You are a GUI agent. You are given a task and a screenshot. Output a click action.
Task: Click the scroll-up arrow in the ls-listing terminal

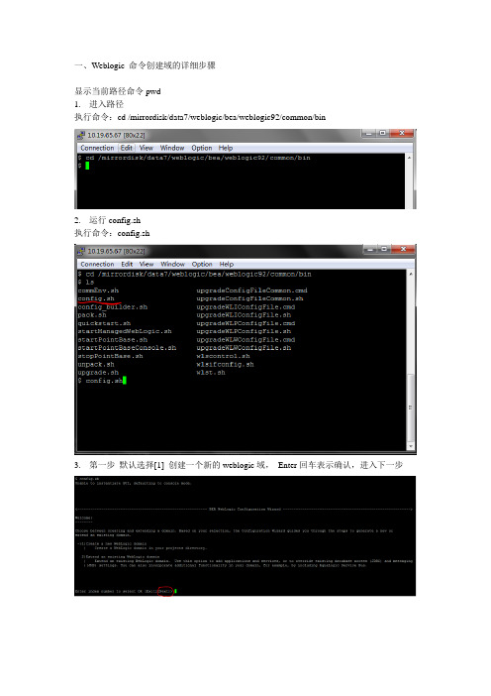coord(411,275)
